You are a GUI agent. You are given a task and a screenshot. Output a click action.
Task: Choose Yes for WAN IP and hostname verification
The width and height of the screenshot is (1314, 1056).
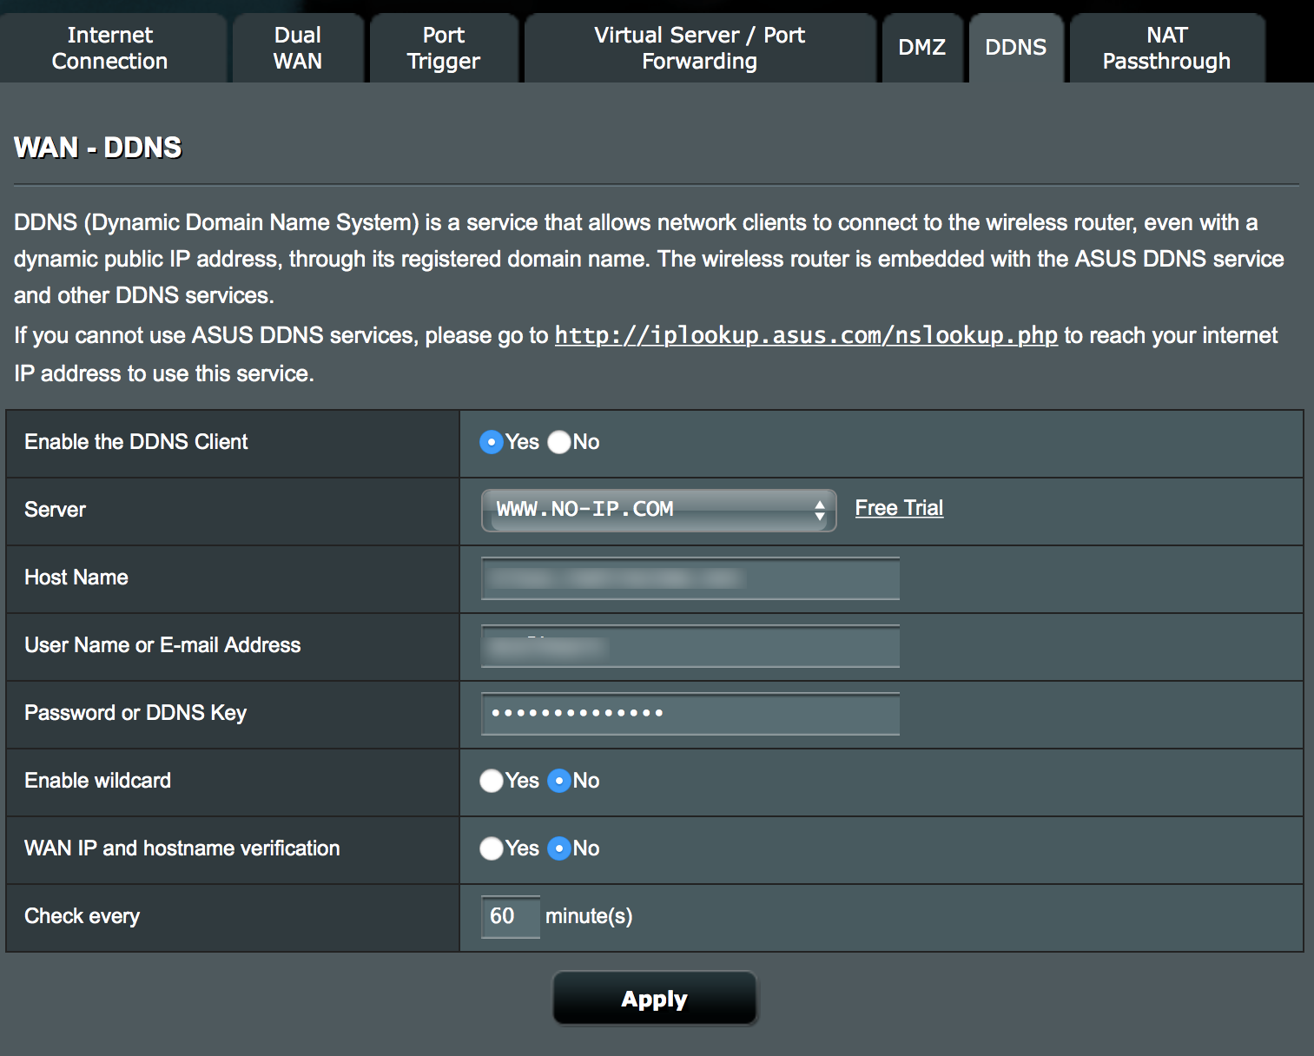(492, 848)
